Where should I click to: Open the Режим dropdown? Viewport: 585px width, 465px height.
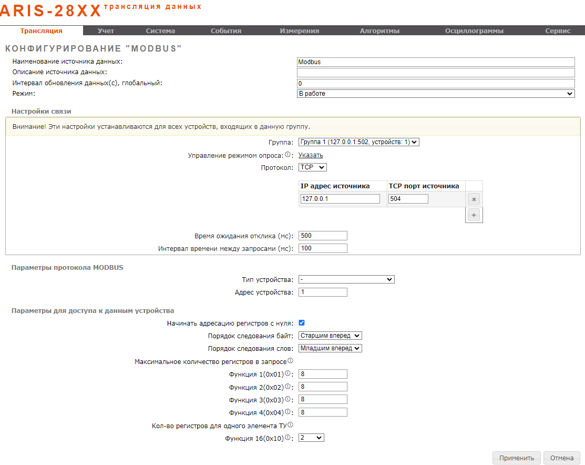[435, 94]
